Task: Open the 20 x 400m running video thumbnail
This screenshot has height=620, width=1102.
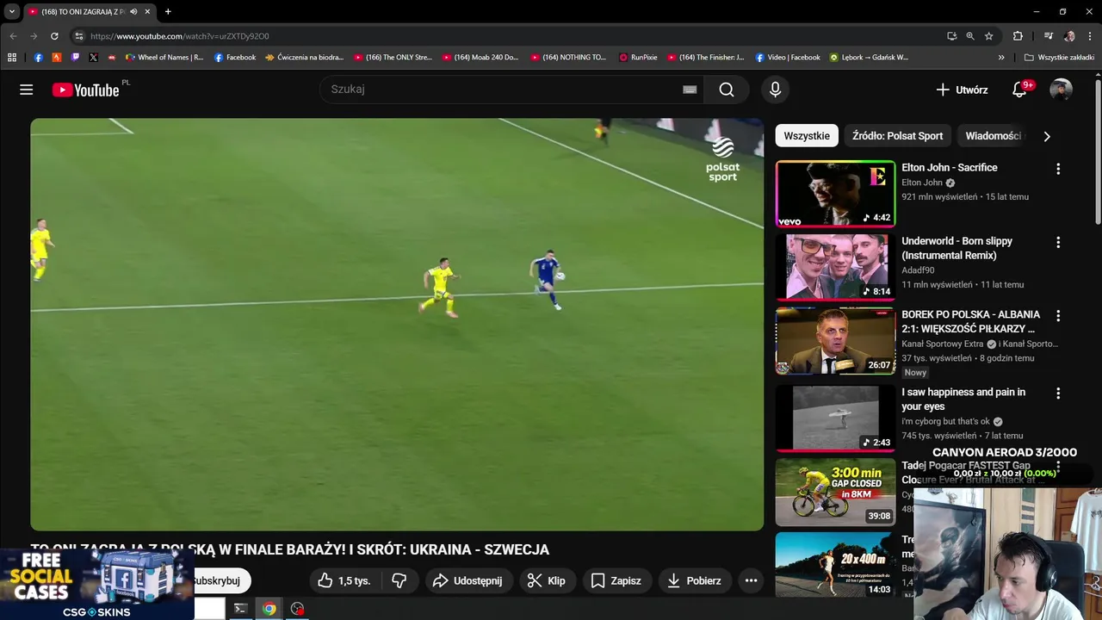Action: click(835, 565)
